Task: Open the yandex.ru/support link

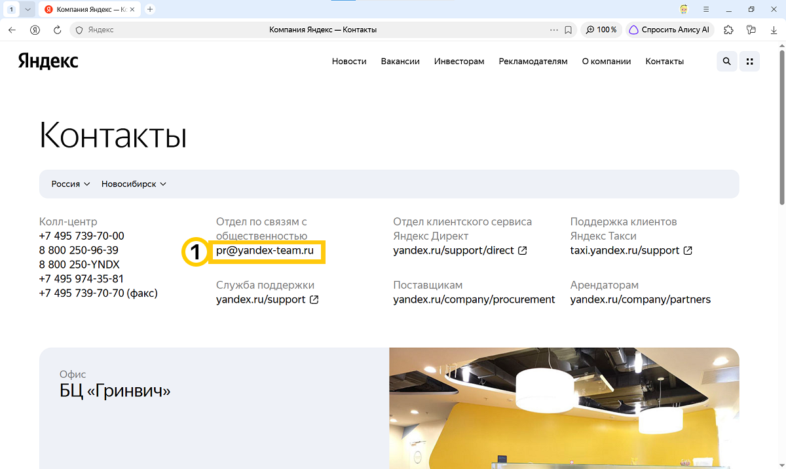Action: click(x=267, y=299)
